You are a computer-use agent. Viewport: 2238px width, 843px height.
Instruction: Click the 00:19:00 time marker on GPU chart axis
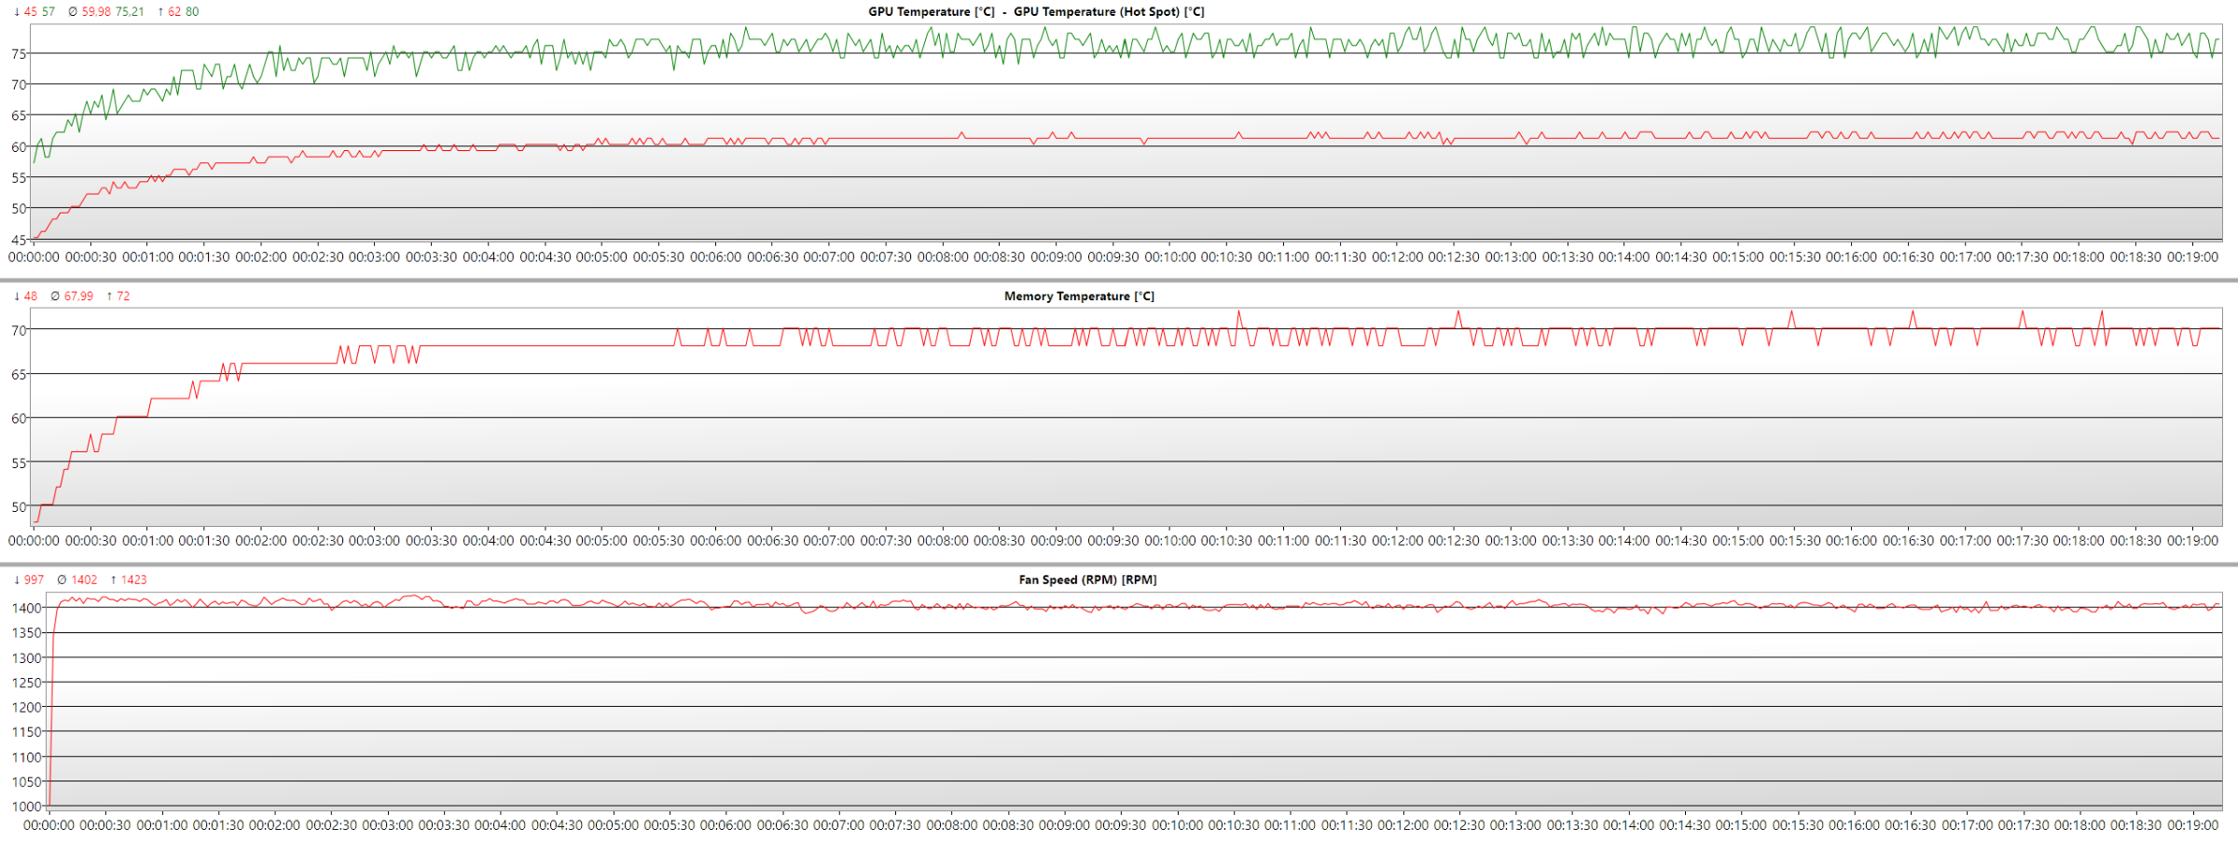pos(2192,257)
